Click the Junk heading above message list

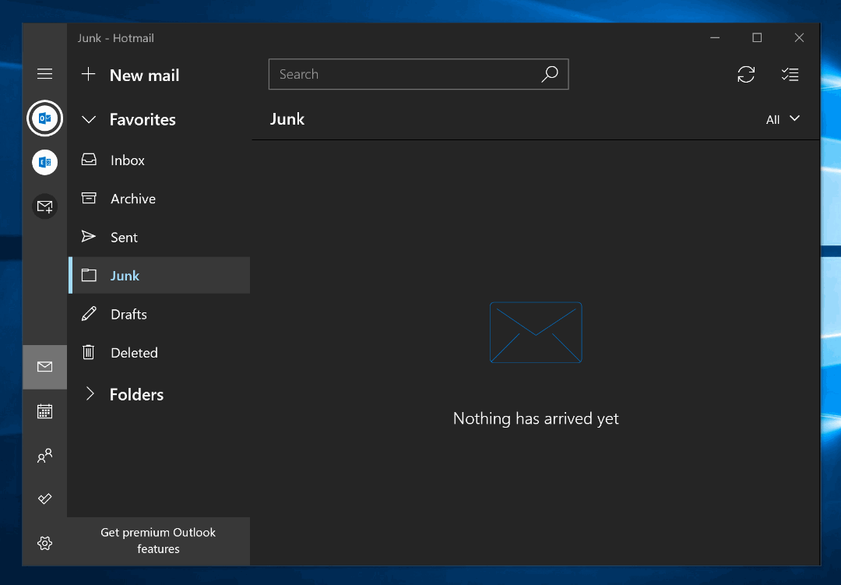(287, 119)
